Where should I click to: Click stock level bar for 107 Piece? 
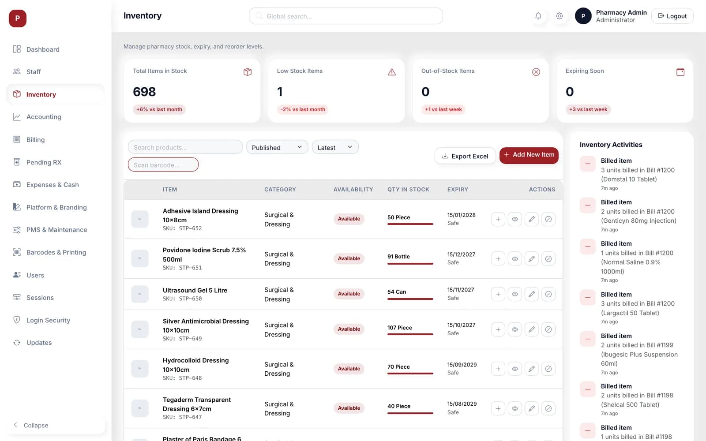(410, 334)
